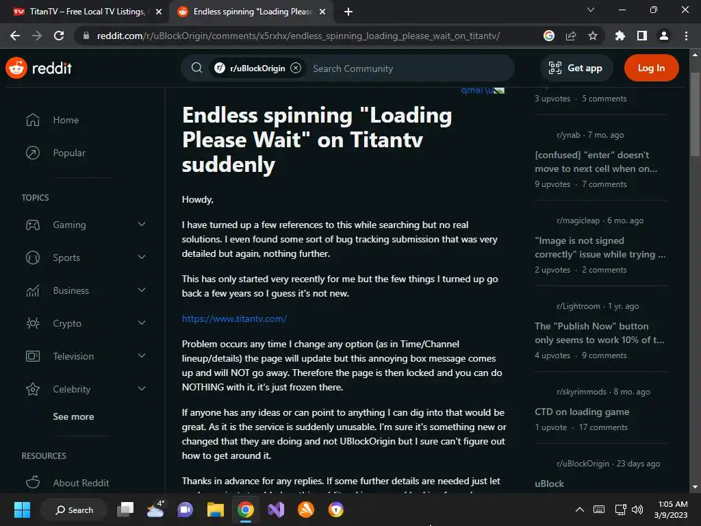The height and width of the screenshot is (526, 701).
Task: Open the Popular arrow icon
Action: (x=33, y=153)
